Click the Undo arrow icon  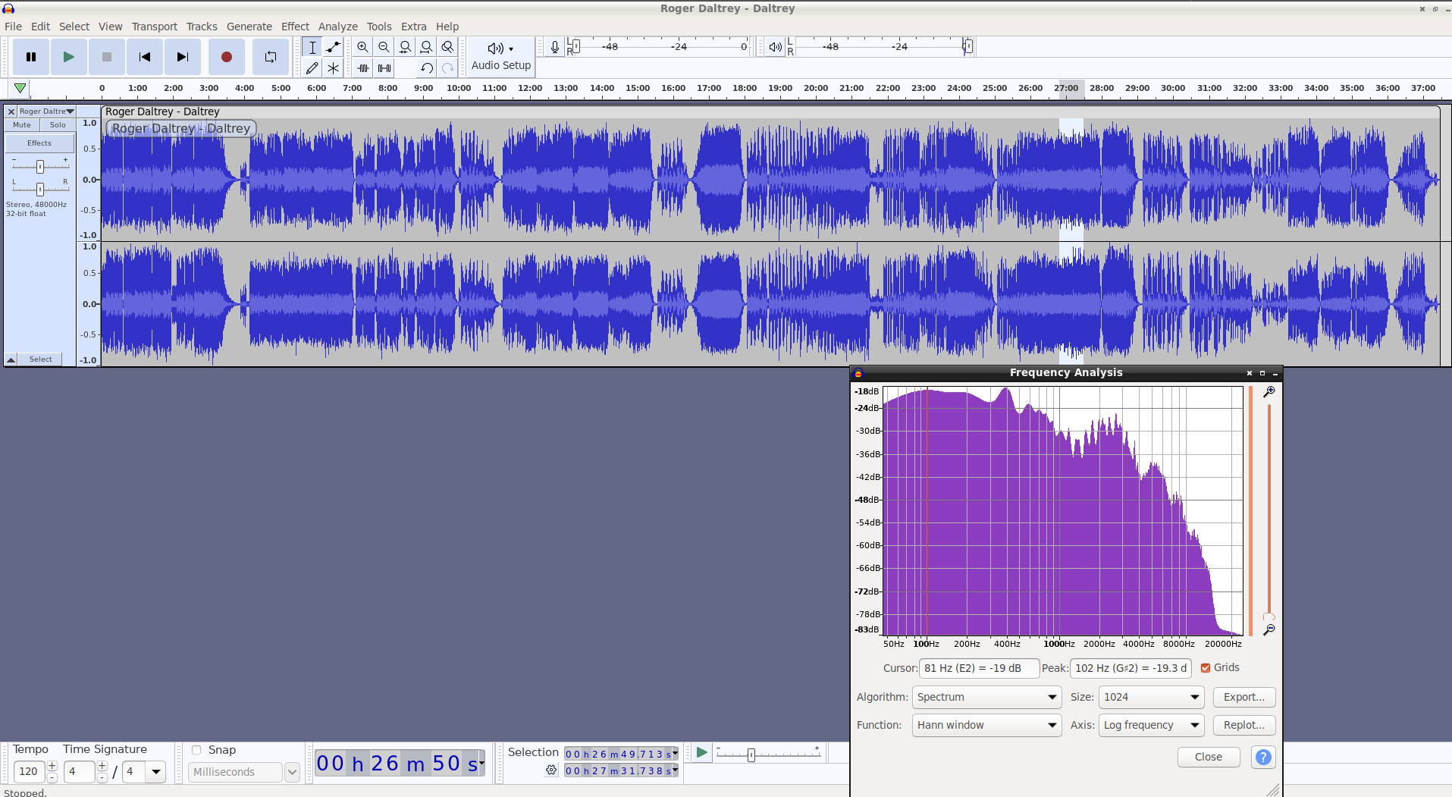427,67
